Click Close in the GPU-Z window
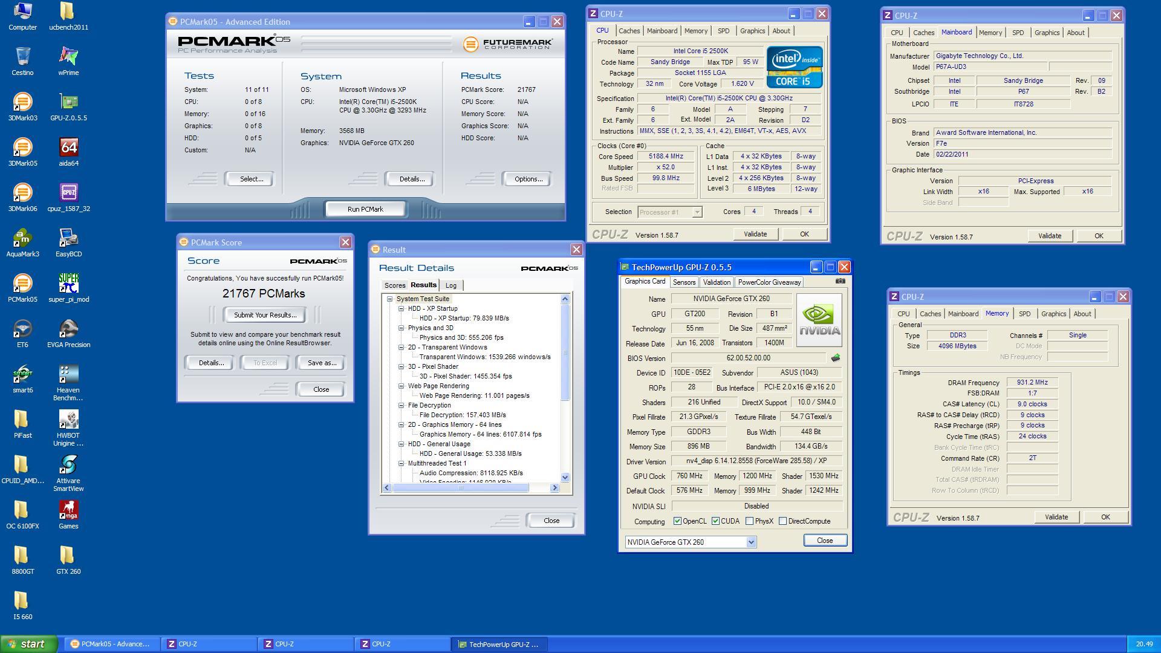Screen dimensions: 1161x653 click(825, 541)
